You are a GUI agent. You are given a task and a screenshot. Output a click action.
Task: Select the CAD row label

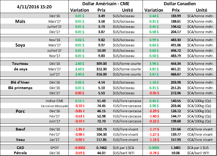click(x=20, y=148)
